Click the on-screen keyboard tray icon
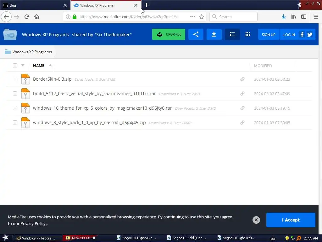322x242 pixels. pos(273,238)
